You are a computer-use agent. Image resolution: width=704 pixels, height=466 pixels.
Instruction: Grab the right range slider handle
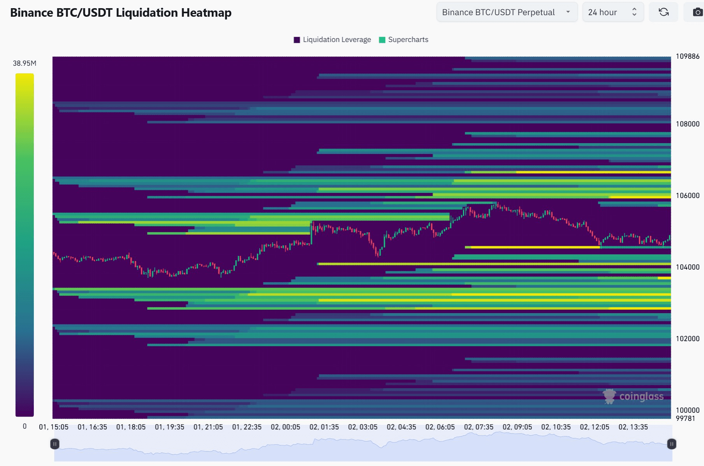pyautogui.click(x=671, y=444)
